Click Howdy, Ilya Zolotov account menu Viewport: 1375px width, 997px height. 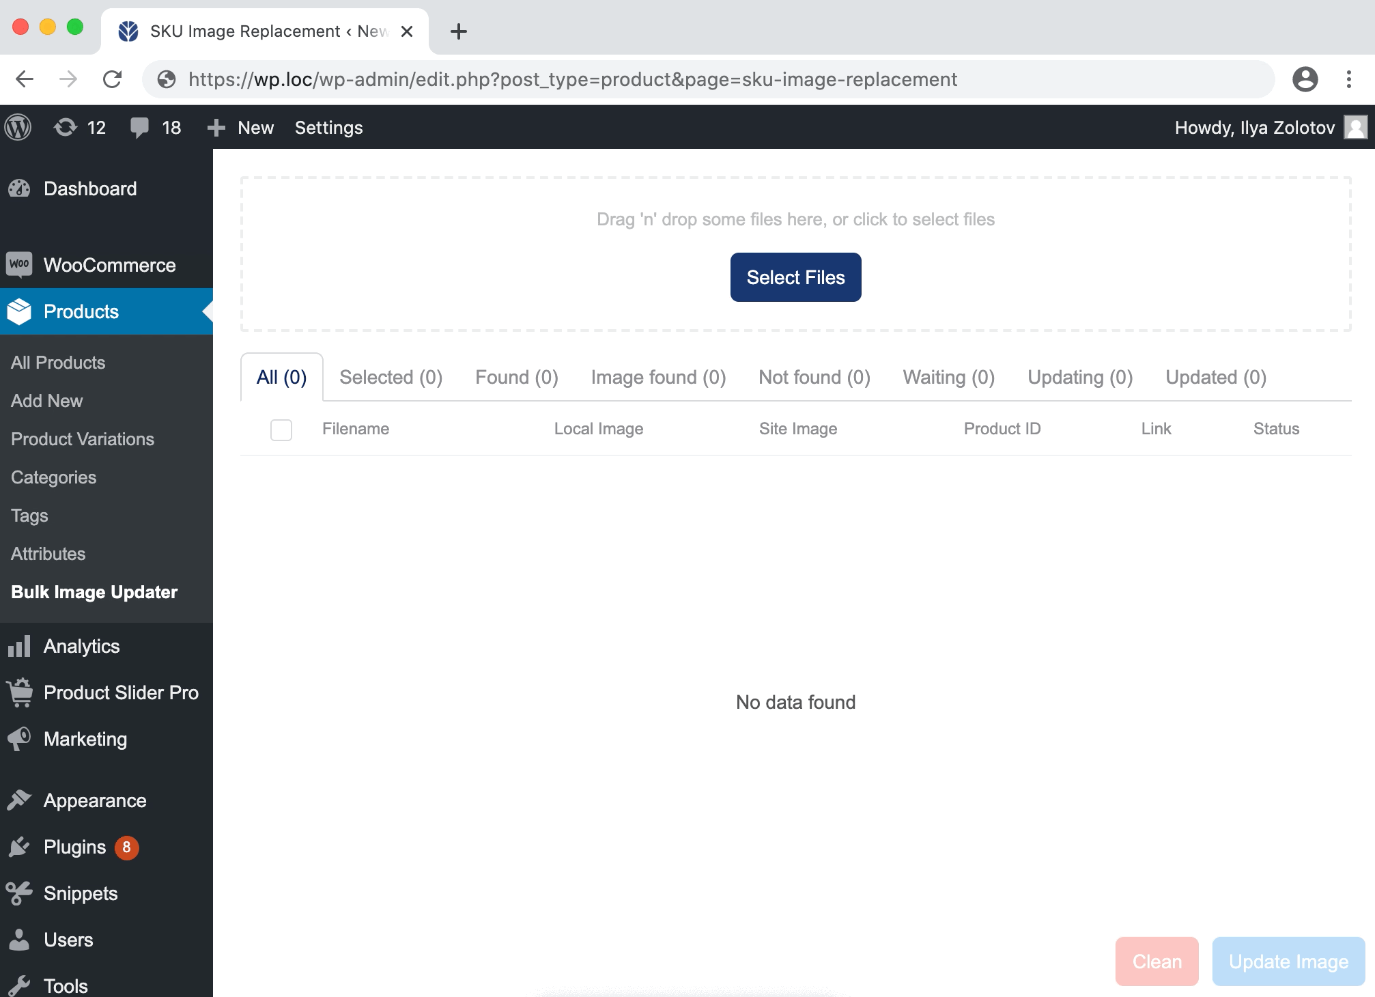tap(1255, 128)
